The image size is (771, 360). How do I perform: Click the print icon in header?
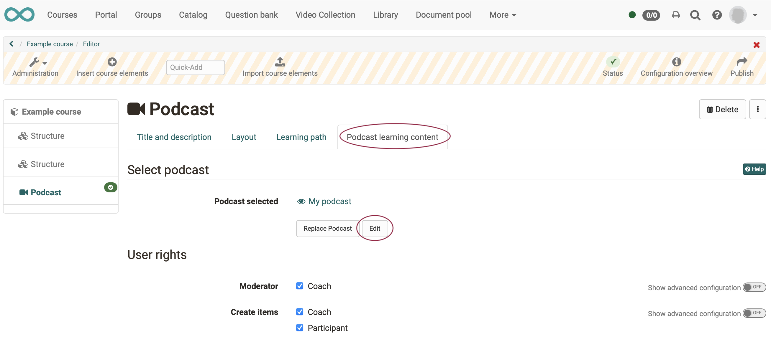pos(675,15)
